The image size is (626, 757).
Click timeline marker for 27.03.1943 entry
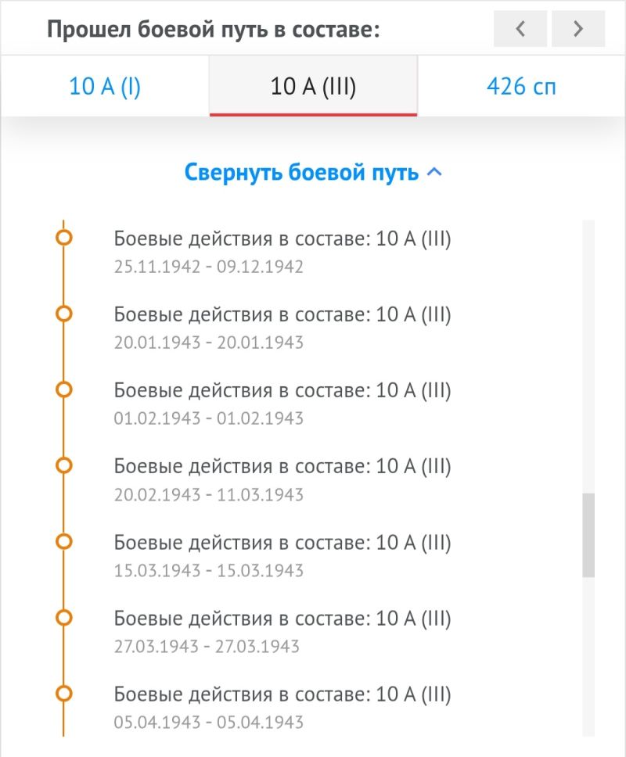[x=63, y=618]
